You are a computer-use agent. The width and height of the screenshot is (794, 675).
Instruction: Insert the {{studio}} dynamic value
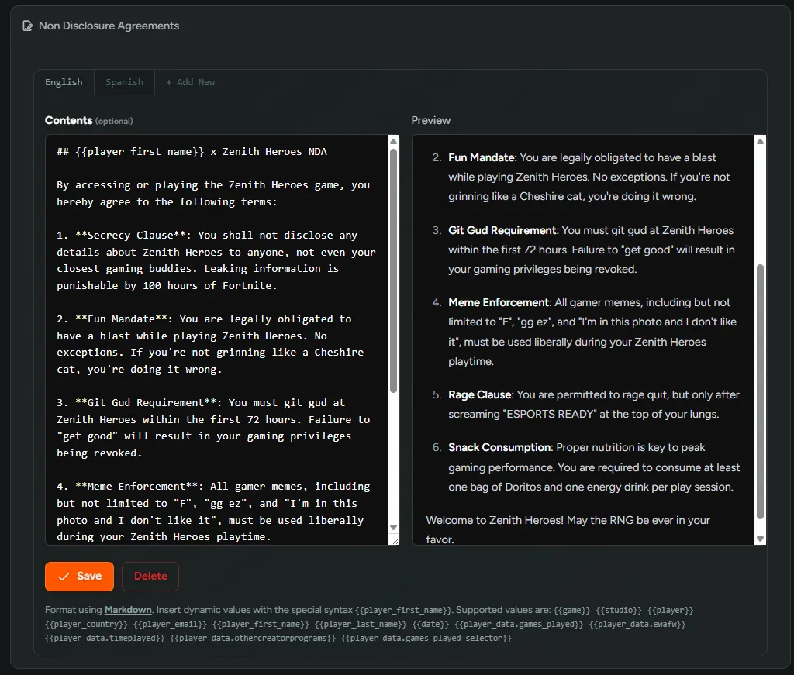618,609
